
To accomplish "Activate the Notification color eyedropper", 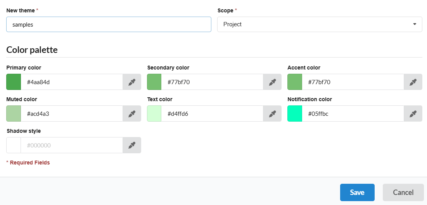I will click(413, 114).
